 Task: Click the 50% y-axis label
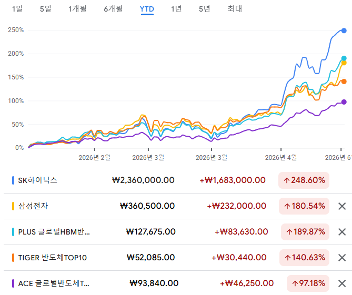17,125
